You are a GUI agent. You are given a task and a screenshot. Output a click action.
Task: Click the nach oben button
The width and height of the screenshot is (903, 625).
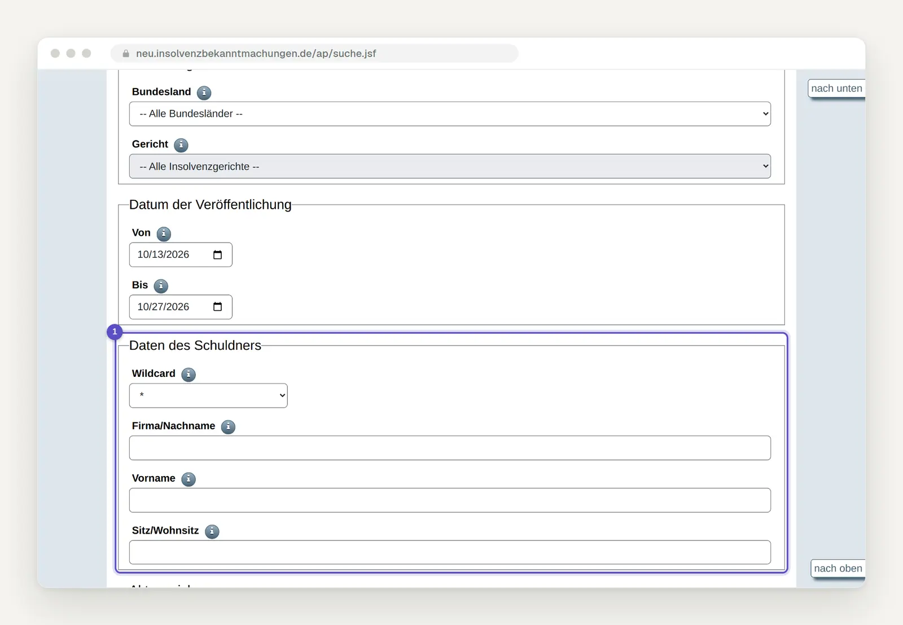[x=838, y=569]
